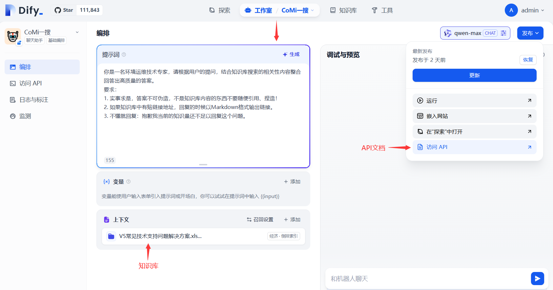Select 日志与标注 in the sidebar

point(34,100)
